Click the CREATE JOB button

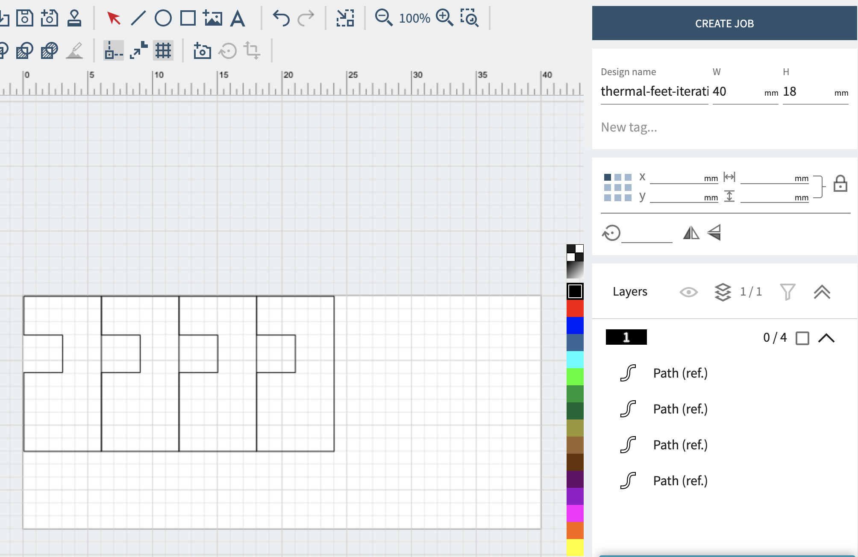724,23
